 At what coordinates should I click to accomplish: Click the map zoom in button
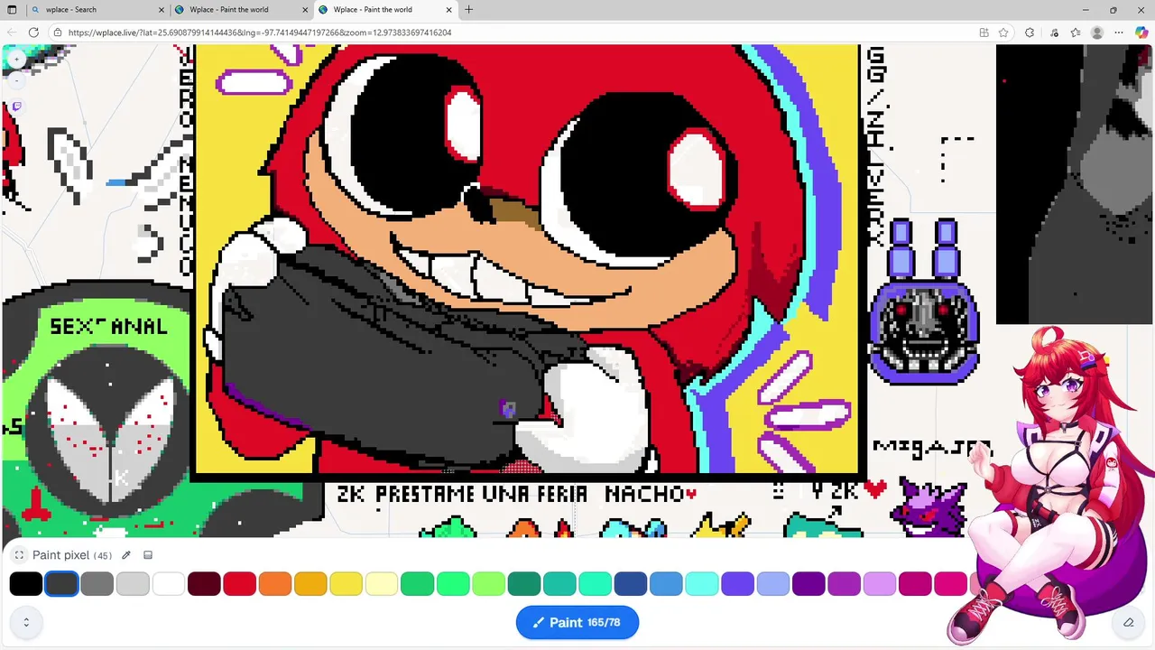pyautogui.click(x=16, y=59)
